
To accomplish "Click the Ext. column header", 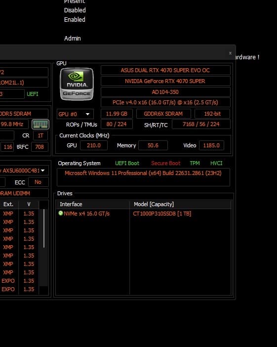I will [9, 204].
